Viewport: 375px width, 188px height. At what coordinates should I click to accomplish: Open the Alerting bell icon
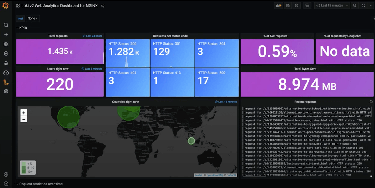pyautogui.click(x=6, y=63)
